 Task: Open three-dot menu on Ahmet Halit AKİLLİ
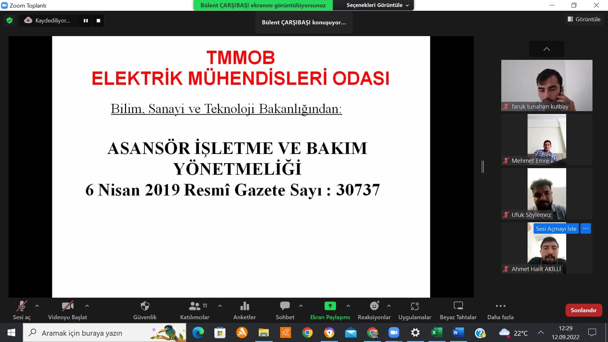pos(586,229)
